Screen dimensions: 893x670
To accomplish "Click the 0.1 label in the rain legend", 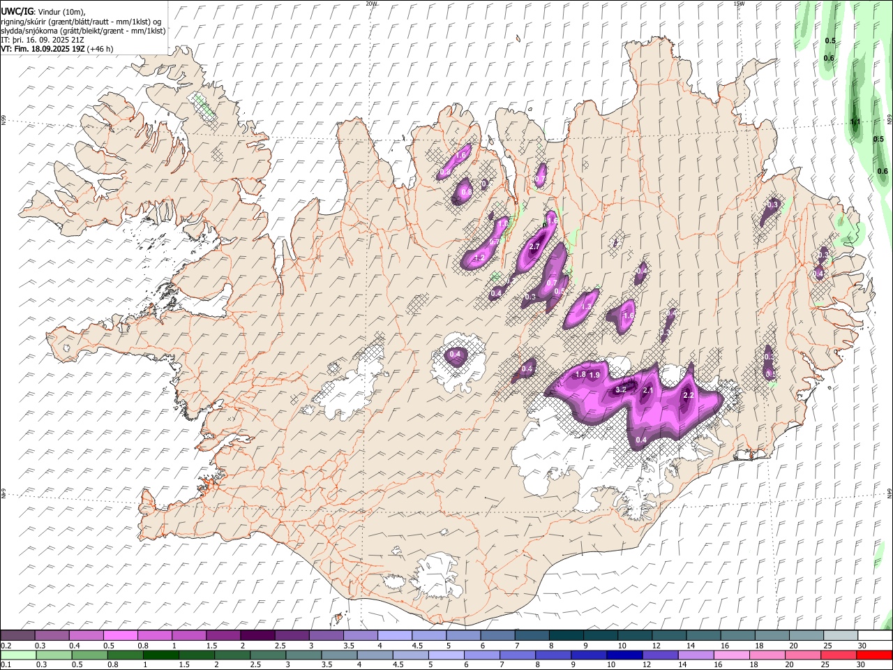I will pos(6,665).
